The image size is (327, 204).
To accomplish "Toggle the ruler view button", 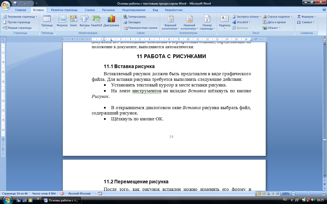I will pos(324,40).
